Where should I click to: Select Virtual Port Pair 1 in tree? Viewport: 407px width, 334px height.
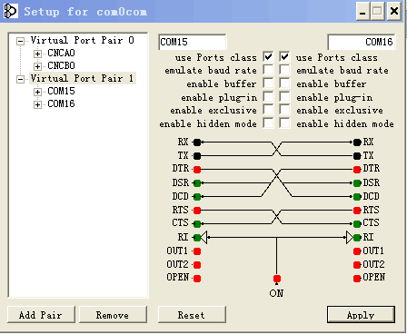coord(83,78)
